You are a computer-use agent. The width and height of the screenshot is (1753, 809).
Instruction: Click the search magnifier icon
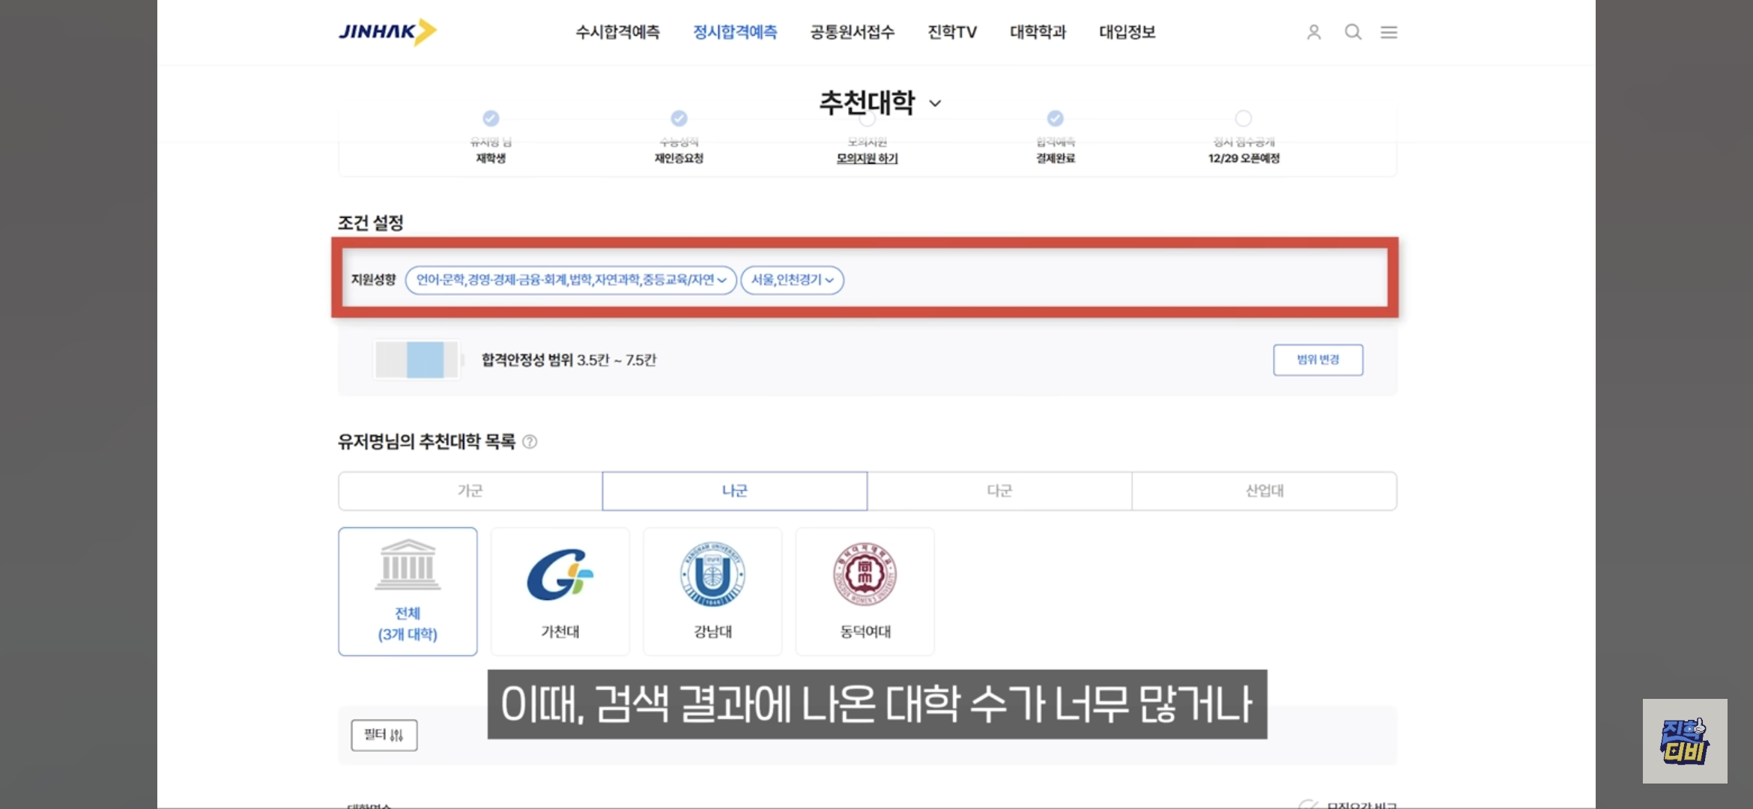click(x=1352, y=32)
